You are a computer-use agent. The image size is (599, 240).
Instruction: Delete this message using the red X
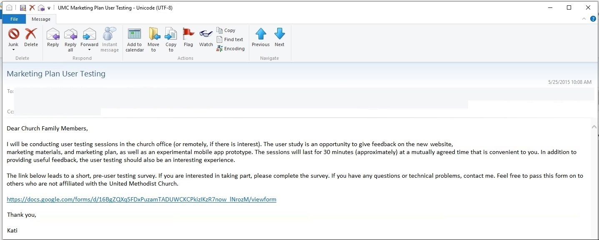[31, 34]
